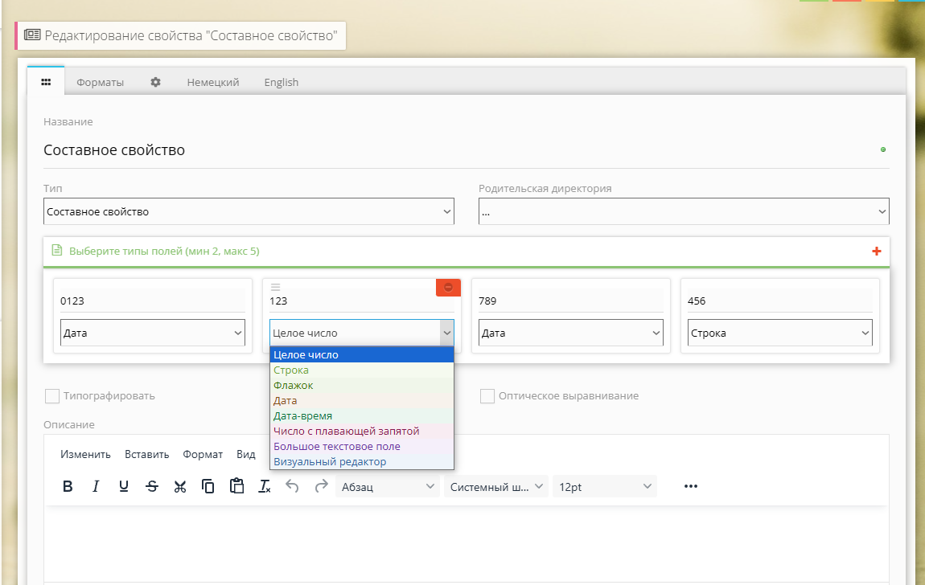Toggle the Оптическое выравнивание checkbox

click(487, 396)
